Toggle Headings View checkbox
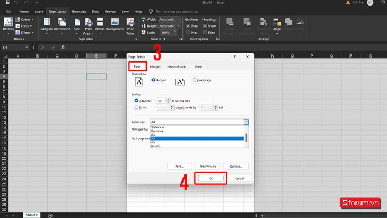The height and width of the screenshot is (218, 387). click(x=205, y=26)
